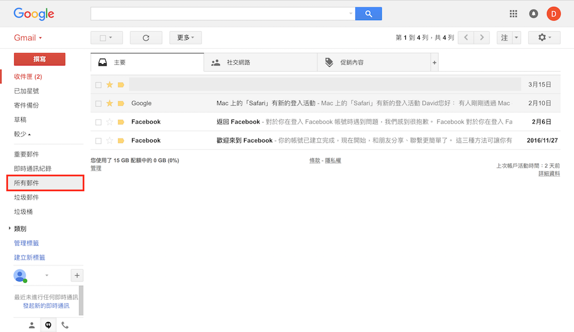The image size is (574, 332).
Task: Open input method 注 button
Action: (x=505, y=38)
